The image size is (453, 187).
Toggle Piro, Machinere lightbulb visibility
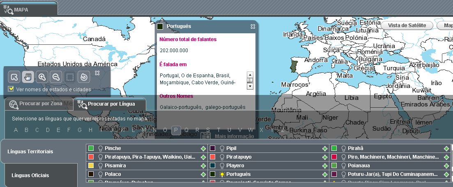tap(343, 157)
